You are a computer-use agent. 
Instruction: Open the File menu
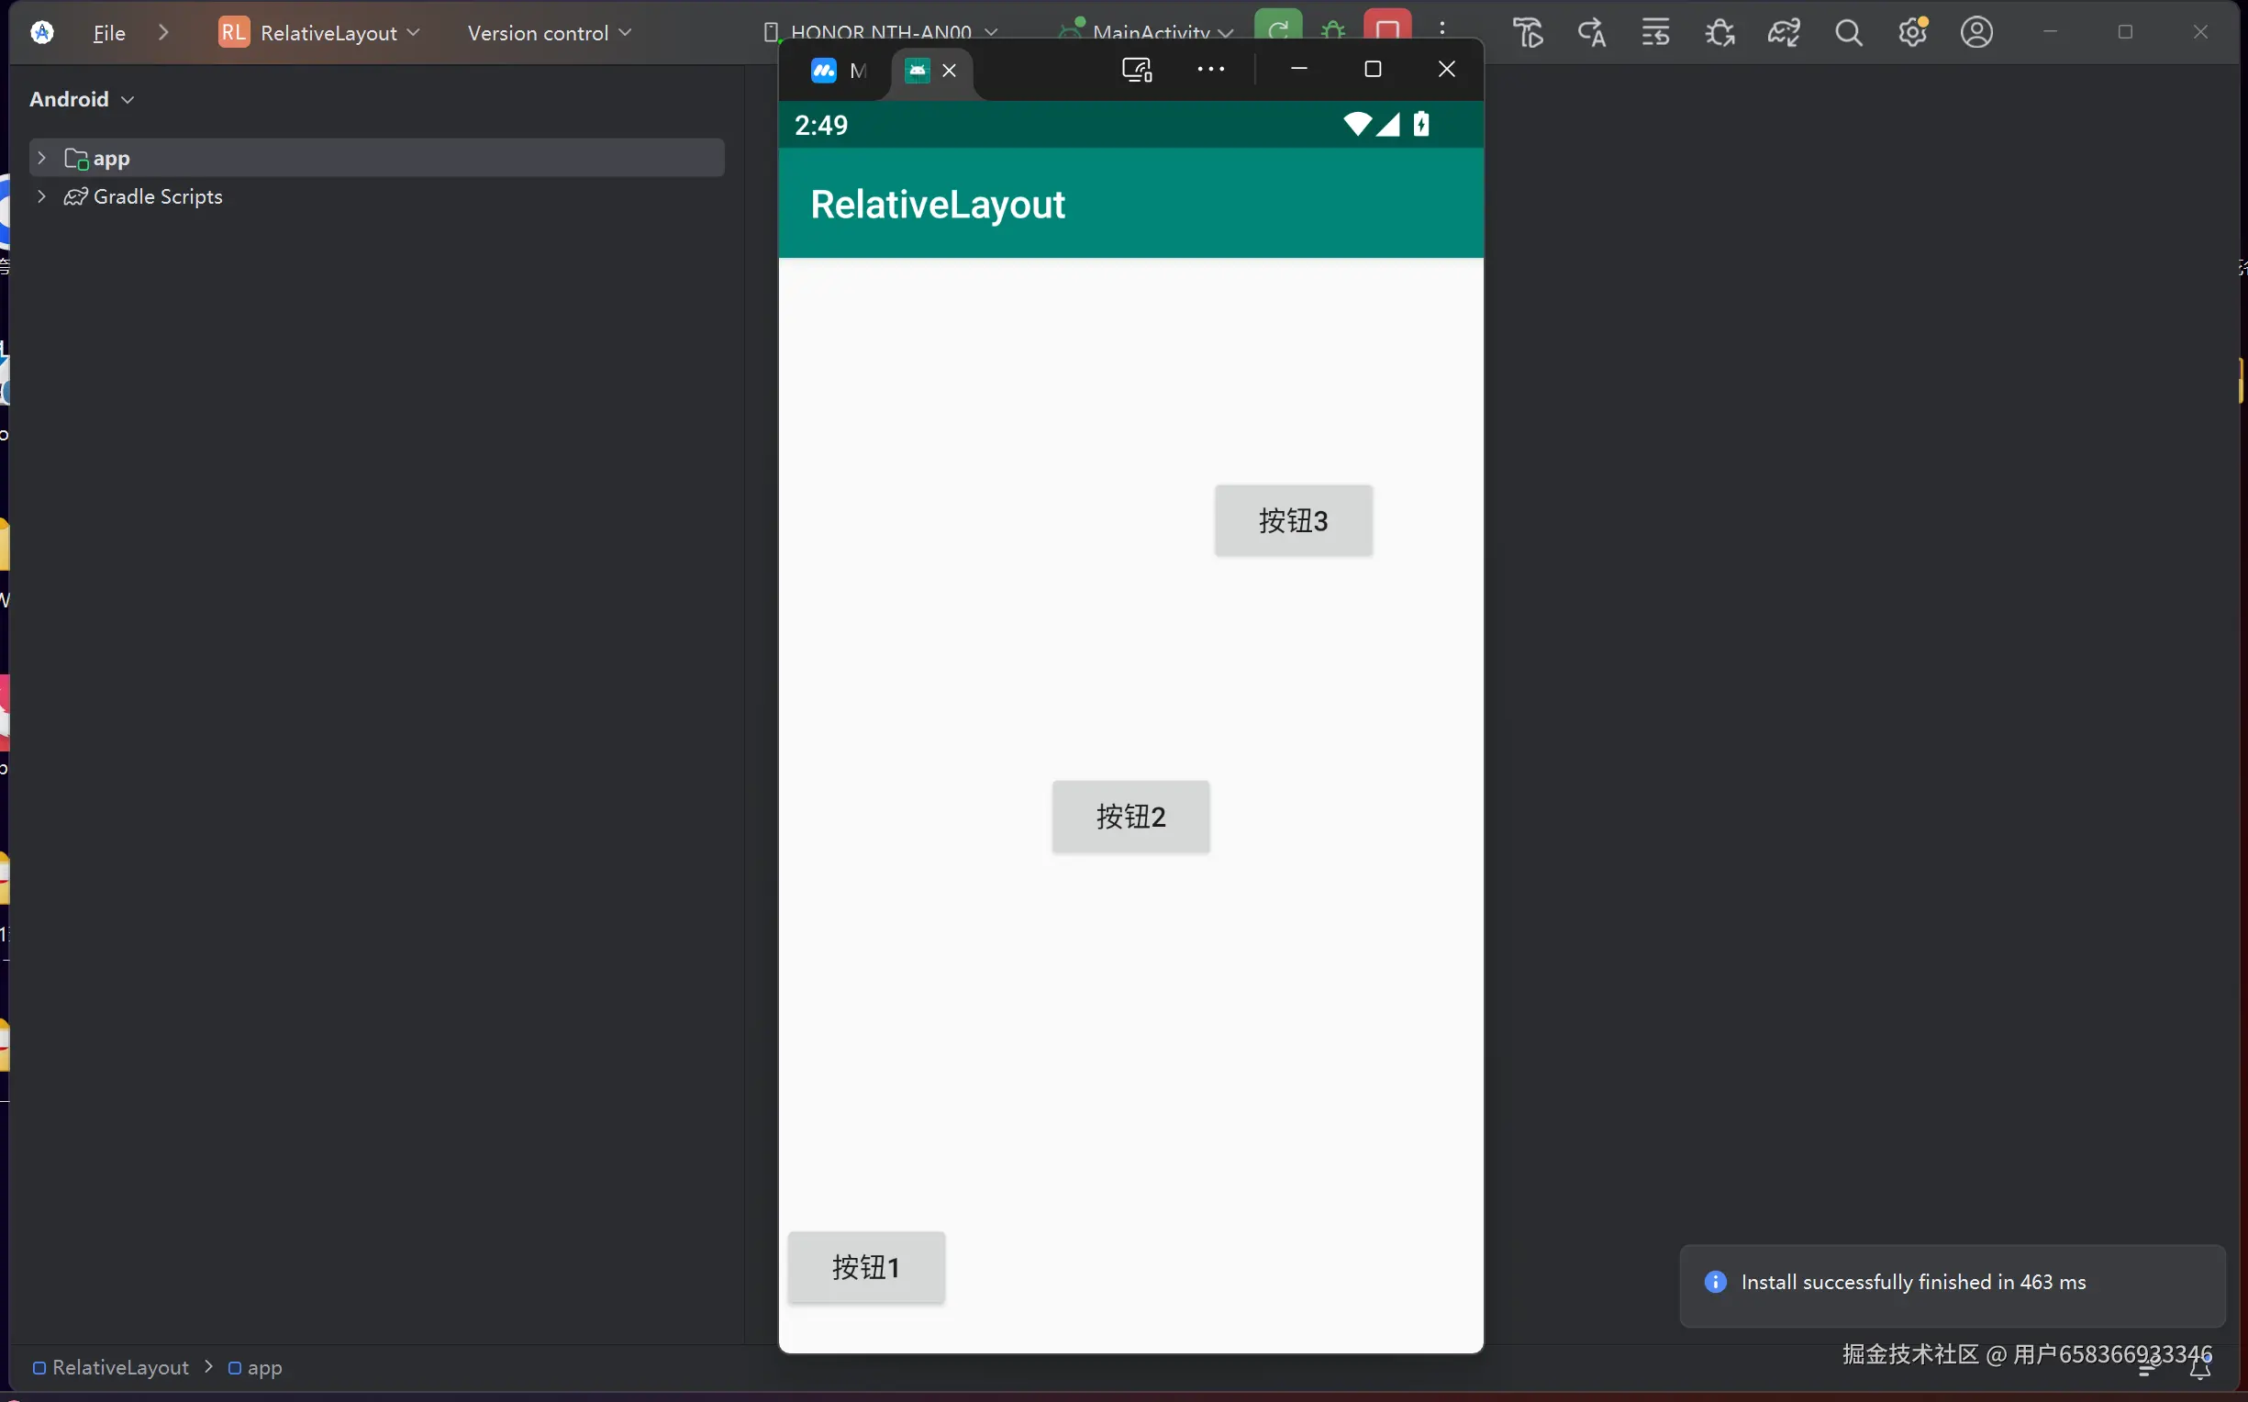coord(108,32)
